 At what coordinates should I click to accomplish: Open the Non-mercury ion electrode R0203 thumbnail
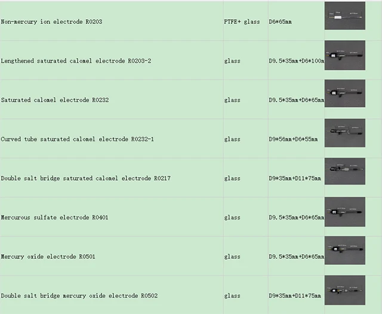coord(344,16)
